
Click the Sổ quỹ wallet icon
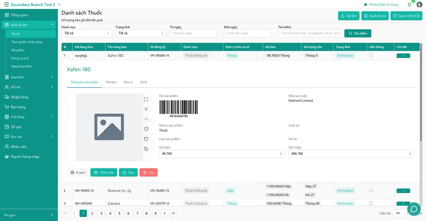tap(7, 127)
